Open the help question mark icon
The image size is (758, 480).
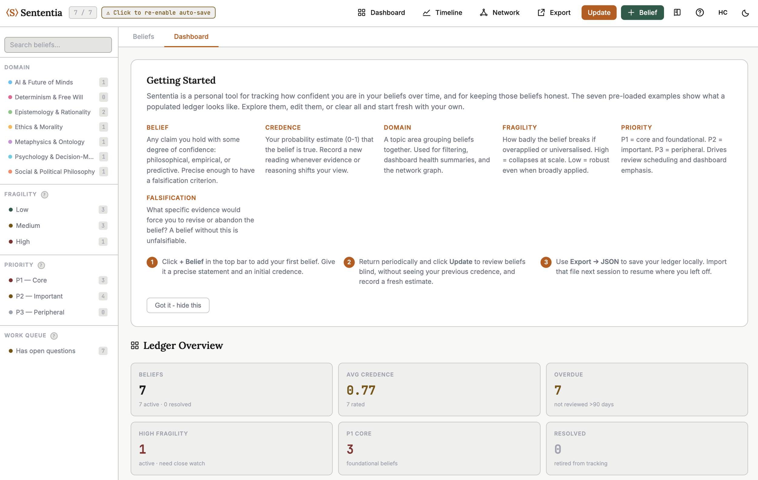tap(699, 13)
